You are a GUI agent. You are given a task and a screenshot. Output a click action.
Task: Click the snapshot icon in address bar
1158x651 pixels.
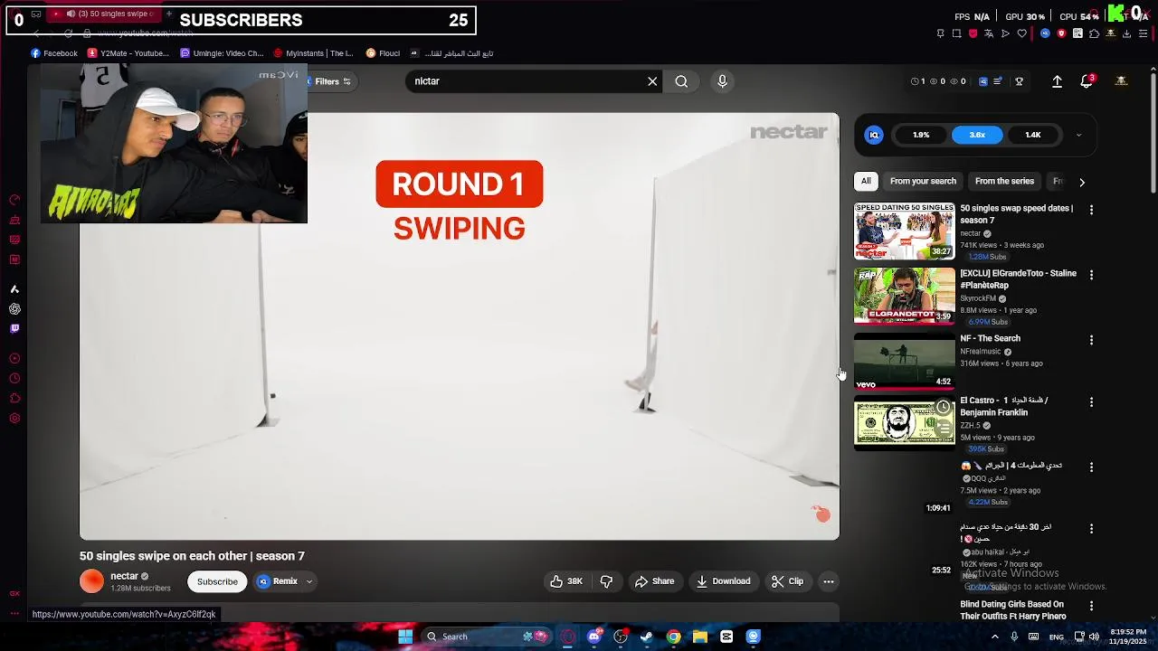click(x=956, y=33)
